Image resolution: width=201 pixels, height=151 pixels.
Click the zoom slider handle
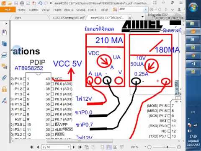pyautogui.click(x=167, y=147)
